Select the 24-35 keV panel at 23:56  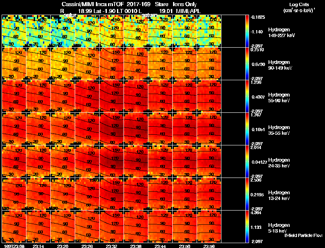(x=209, y=161)
